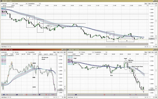Click right scroll arrow of 1 min chart timeline
Screen dimensions: 158x99
tap(145, 47)
